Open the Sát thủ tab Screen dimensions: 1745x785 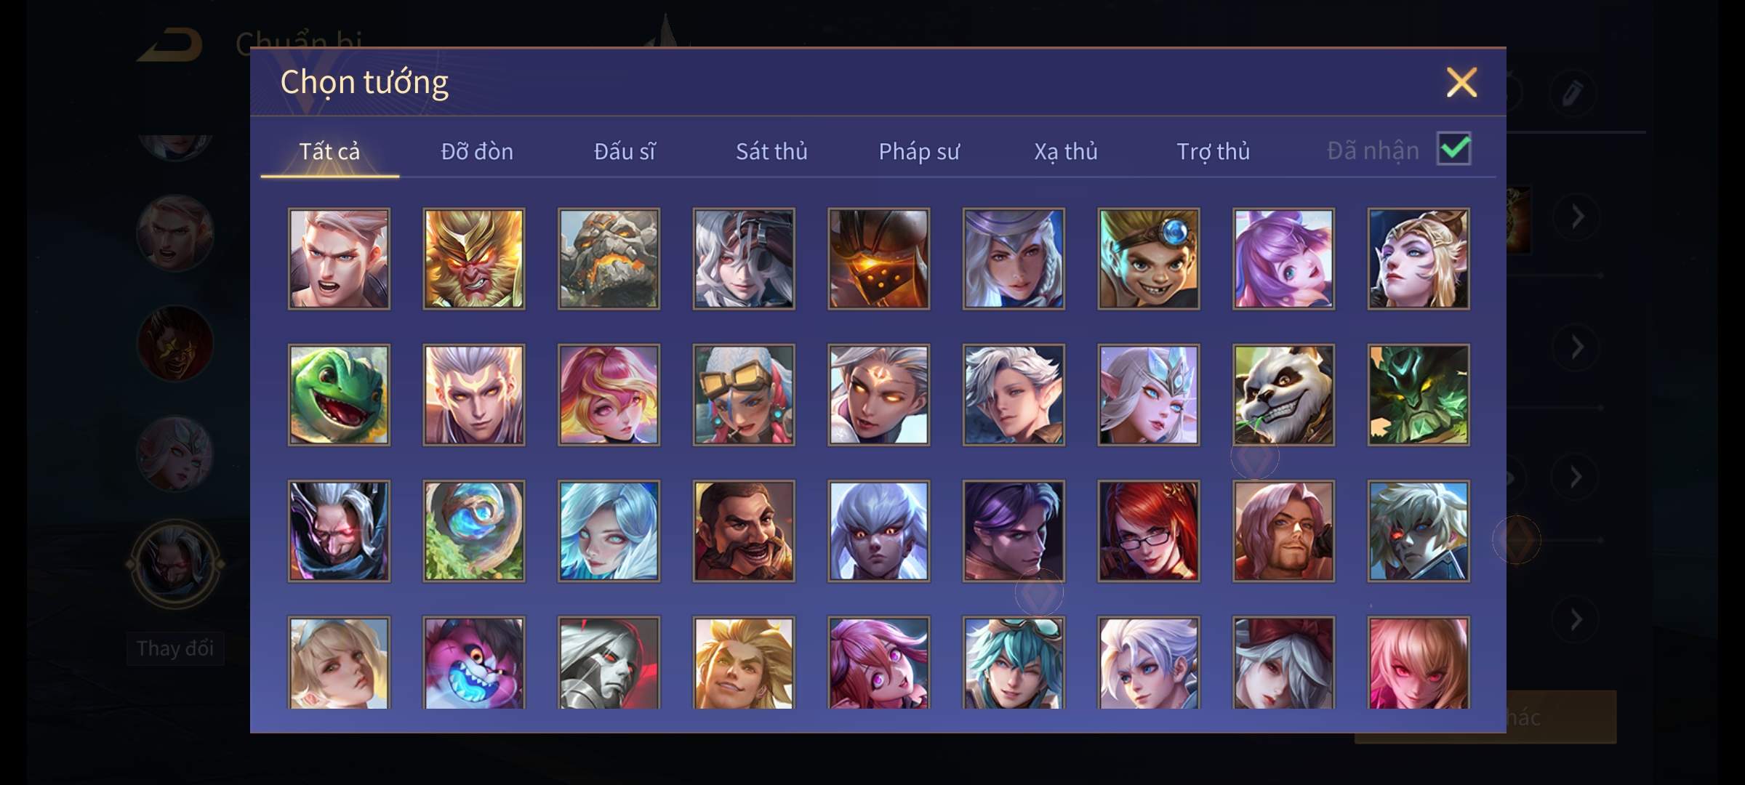pos(771,151)
